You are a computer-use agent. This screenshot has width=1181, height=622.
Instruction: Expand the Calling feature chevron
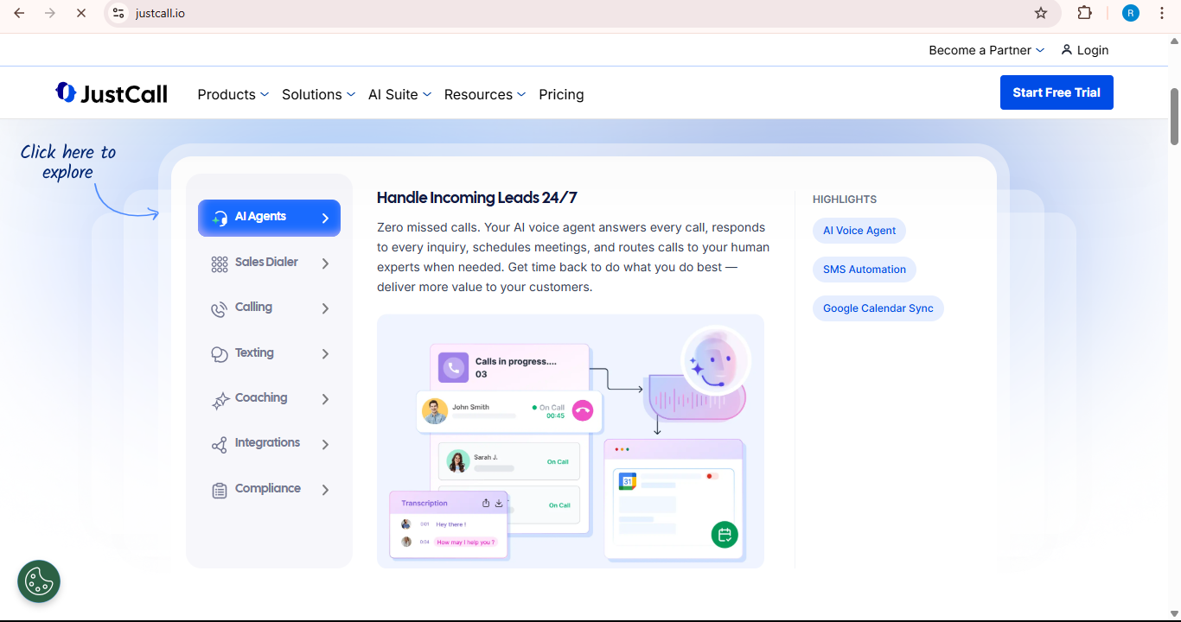(325, 308)
